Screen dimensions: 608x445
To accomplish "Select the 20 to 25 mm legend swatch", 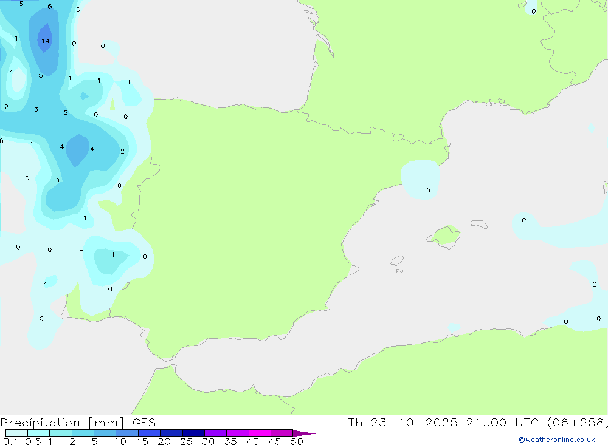I will point(171,433).
